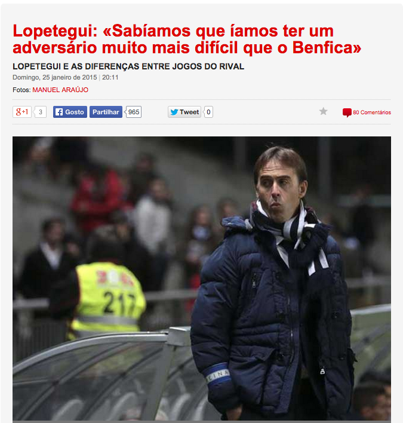Click the Google plus count bubble showing 3
This screenshot has width=403, height=423.
pyautogui.click(x=41, y=112)
